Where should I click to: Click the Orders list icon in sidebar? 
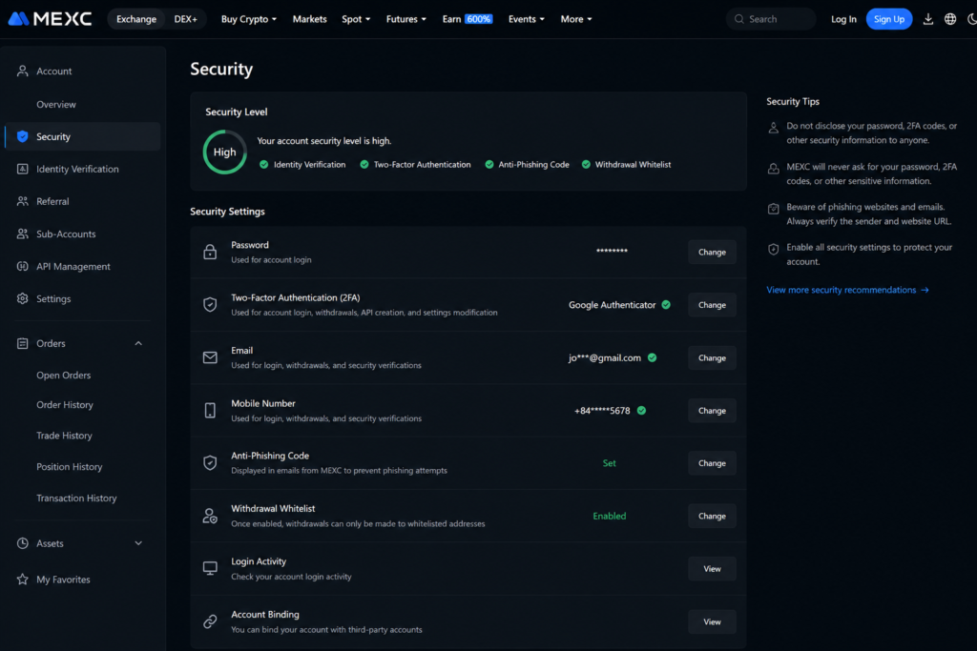pos(23,343)
